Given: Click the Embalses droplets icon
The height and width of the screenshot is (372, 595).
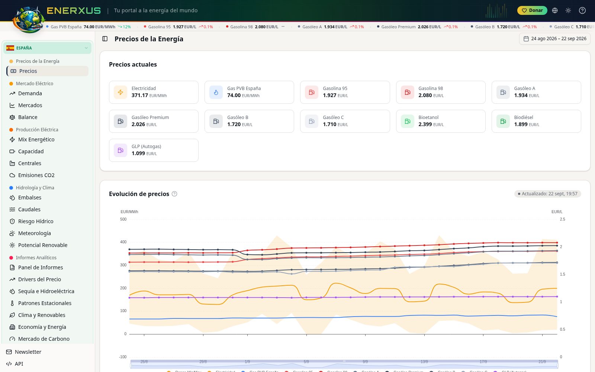Looking at the screenshot, I should [12, 198].
